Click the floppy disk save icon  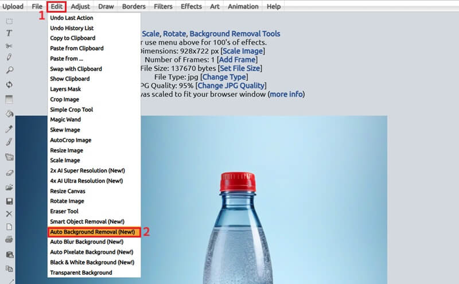tap(9, 201)
